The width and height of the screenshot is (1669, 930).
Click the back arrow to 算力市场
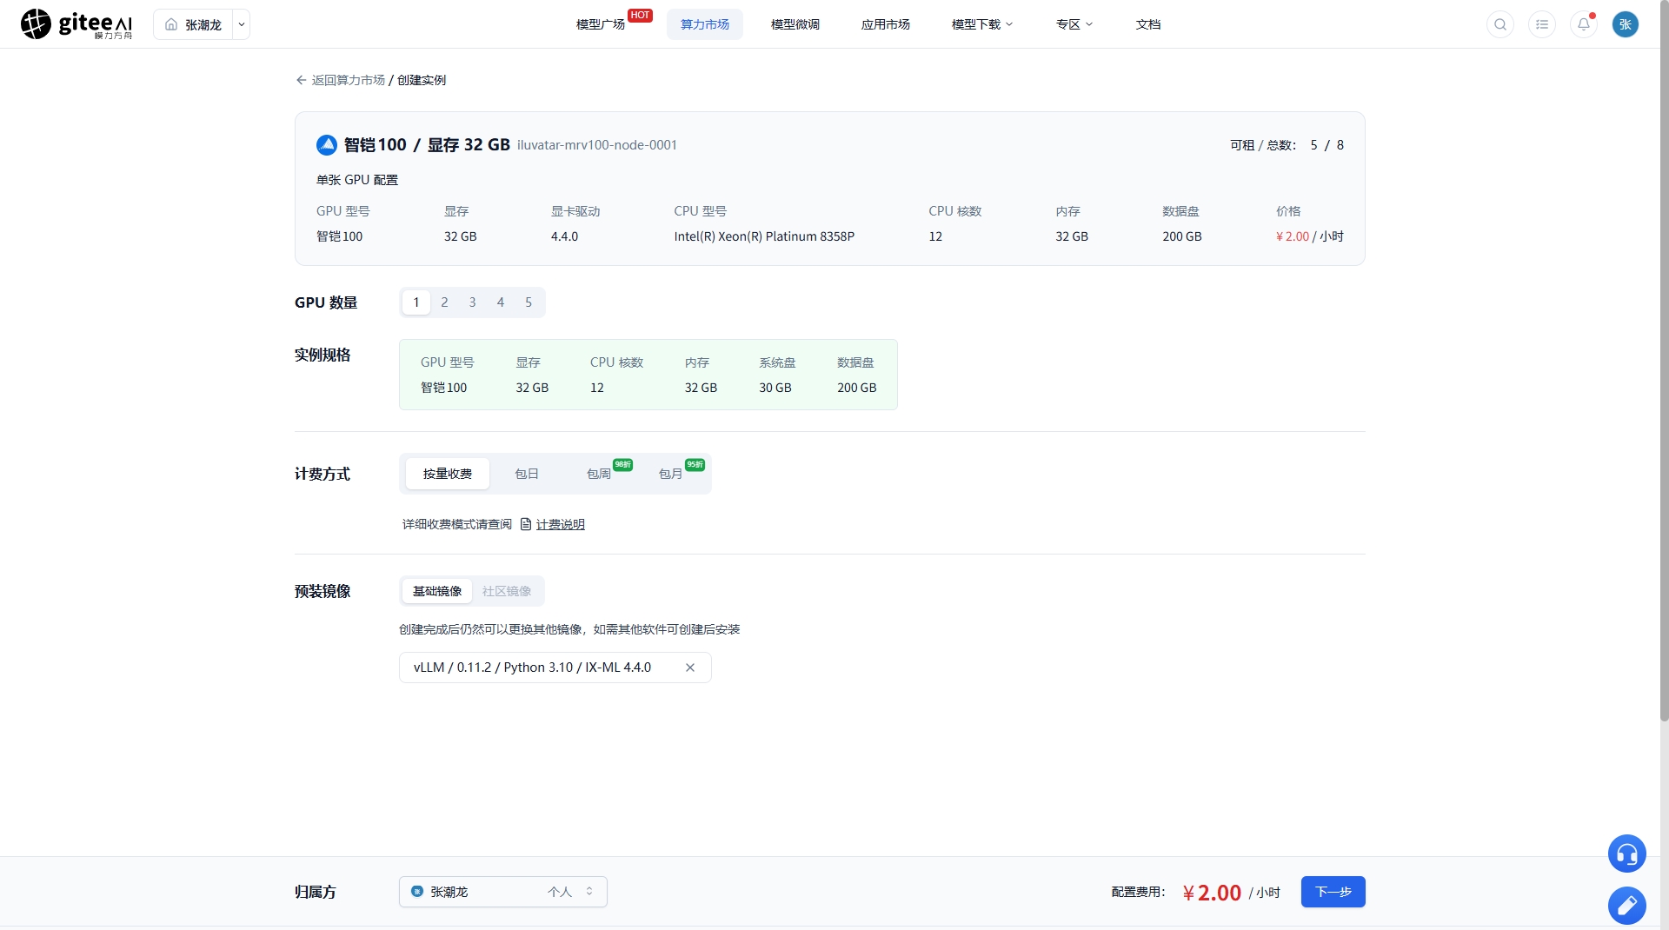pos(302,80)
